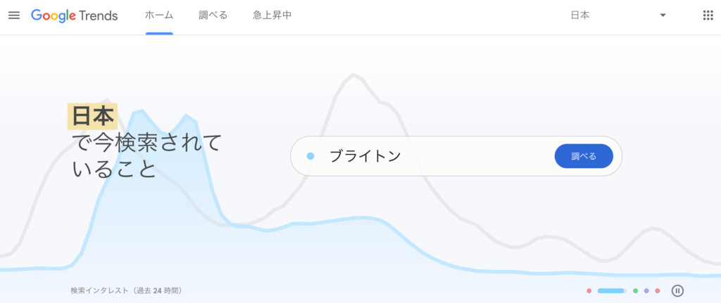Switch to the ホーム tab

tap(159, 15)
